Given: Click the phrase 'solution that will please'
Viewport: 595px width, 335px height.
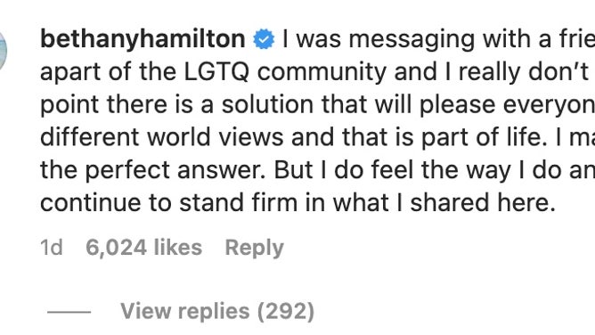Looking at the screenshot, I should 359,105.
